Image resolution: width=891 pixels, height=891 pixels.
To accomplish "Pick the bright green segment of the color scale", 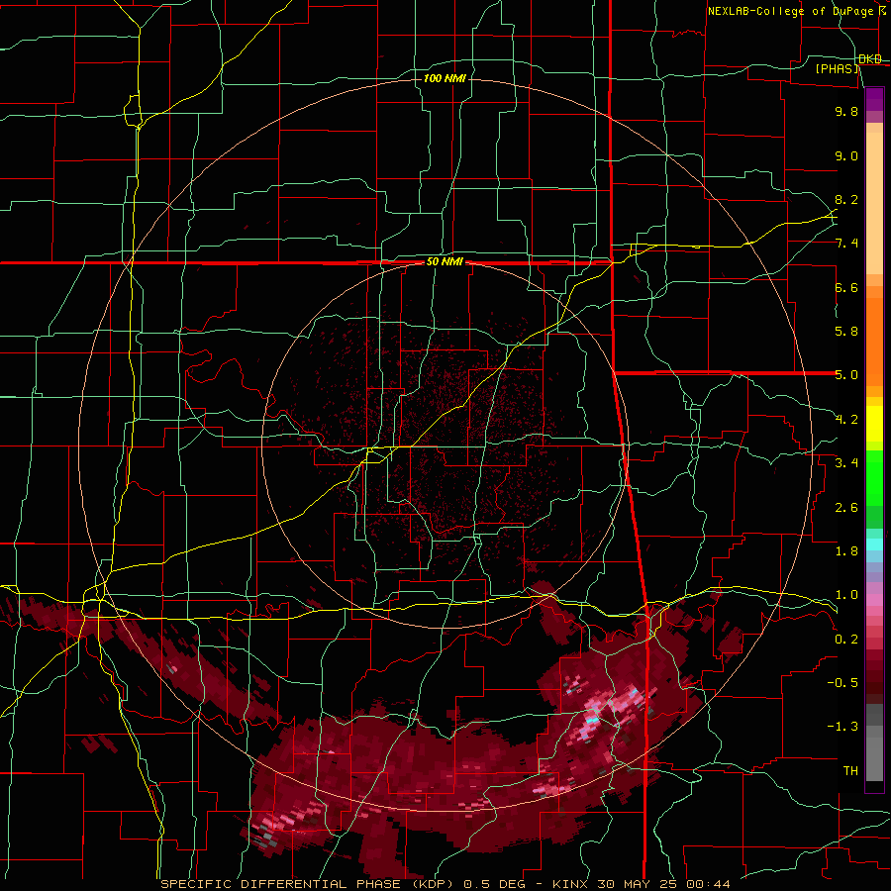I will pyautogui.click(x=874, y=477).
